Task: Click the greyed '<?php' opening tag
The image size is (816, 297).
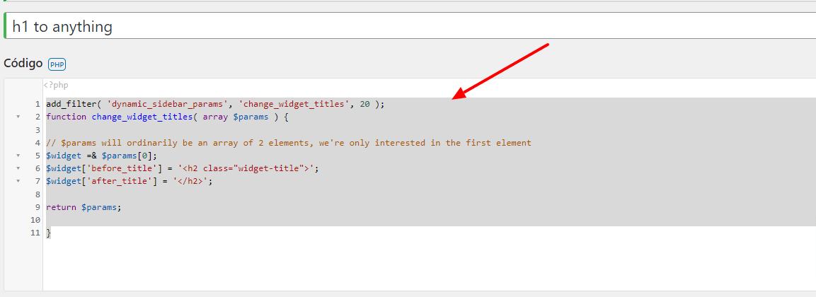Action: click(56, 85)
